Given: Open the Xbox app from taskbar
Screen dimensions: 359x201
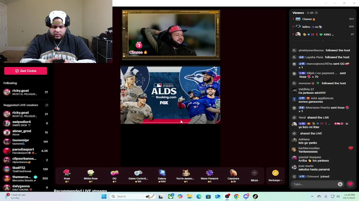Looking at the screenshot, I should (171, 197).
